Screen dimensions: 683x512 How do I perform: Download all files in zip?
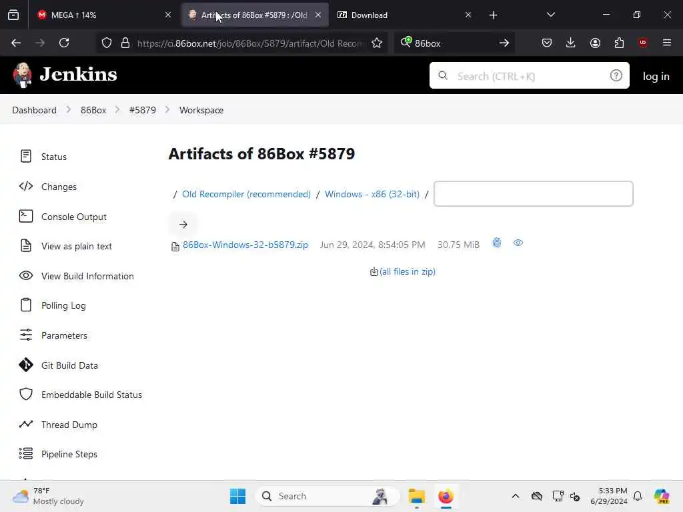(x=408, y=272)
